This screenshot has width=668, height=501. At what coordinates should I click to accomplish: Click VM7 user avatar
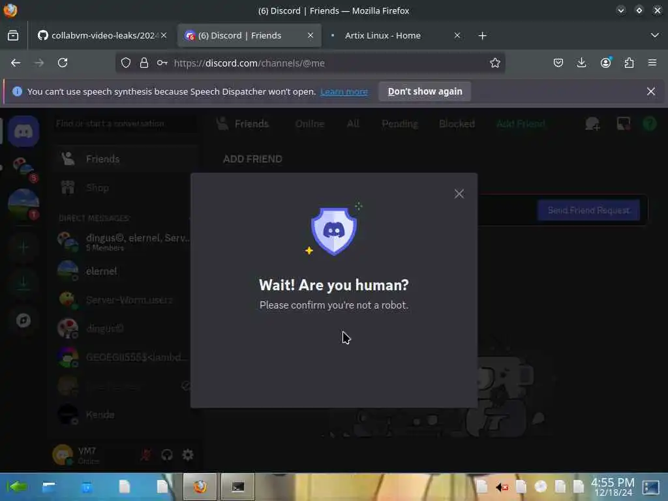point(63,455)
